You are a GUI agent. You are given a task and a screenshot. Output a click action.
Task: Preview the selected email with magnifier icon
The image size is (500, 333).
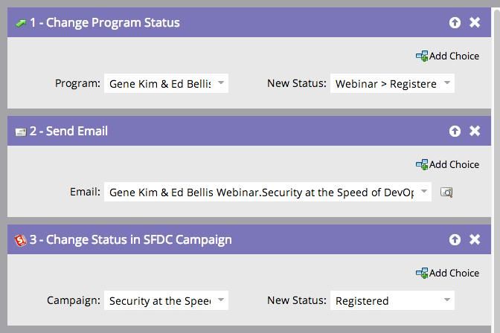(446, 193)
